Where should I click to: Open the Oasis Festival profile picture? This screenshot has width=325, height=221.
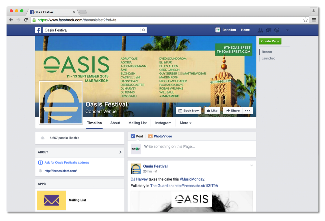click(x=60, y=102)
